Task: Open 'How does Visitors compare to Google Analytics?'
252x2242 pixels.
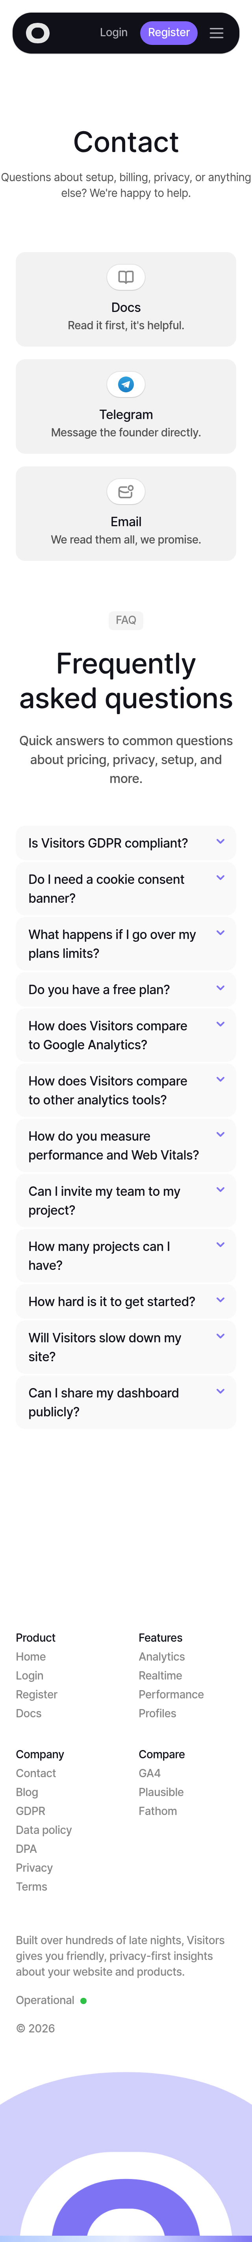Action: coord(126,1035)
